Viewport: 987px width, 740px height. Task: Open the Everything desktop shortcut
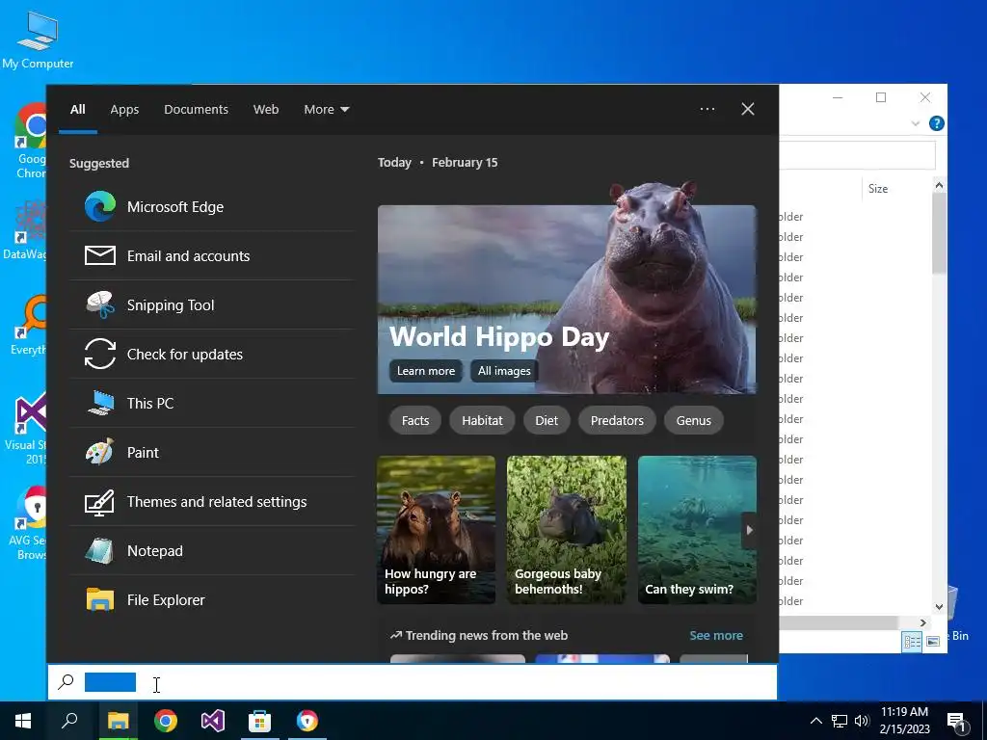click(28, 326)
